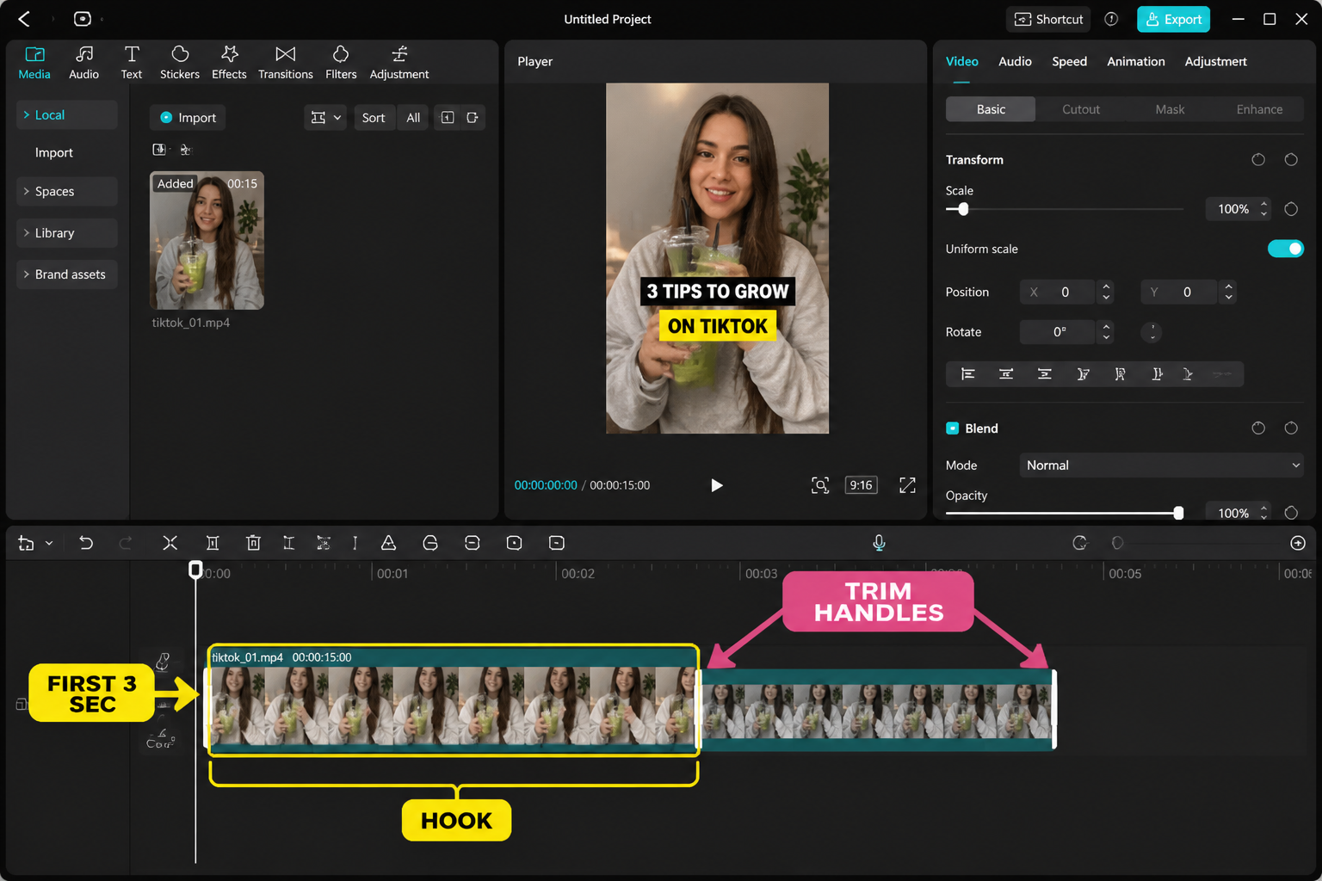Click the Export button
This screenshot has width=1322, height=881.
(1173, 19)
